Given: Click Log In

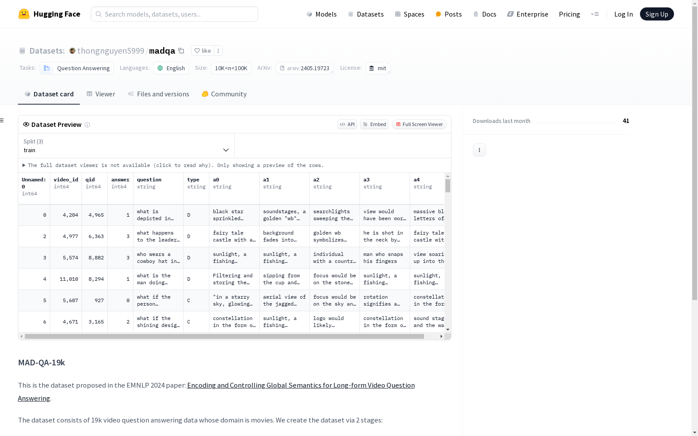Looking at the screenshot, I should click(x=623, y=14).
